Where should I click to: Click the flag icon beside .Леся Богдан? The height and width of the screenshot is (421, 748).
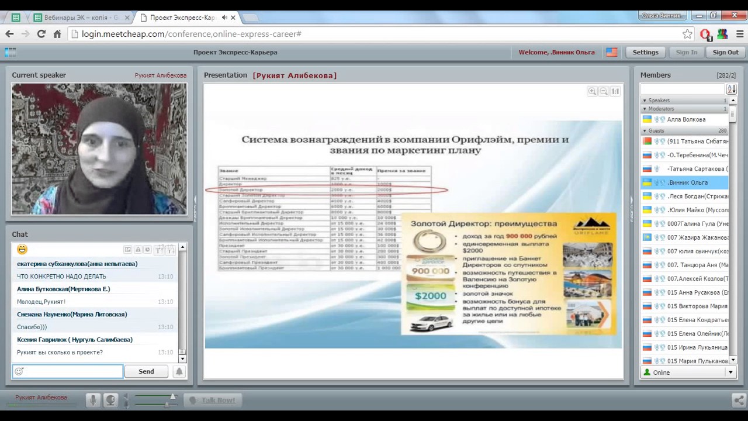[647, 196]
